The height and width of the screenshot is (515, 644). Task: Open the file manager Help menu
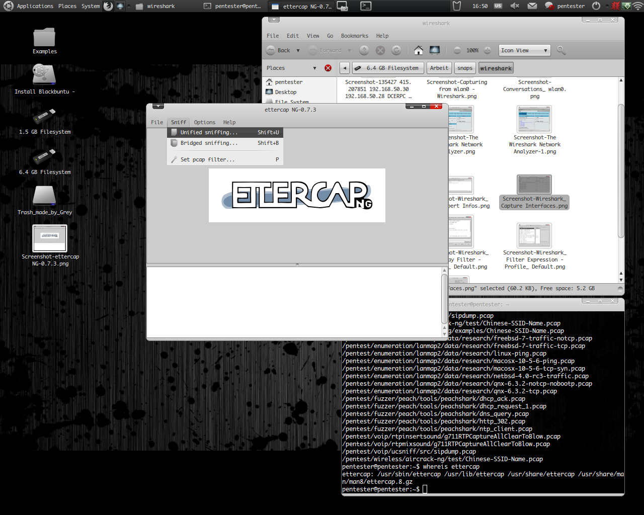pos(382,36)
